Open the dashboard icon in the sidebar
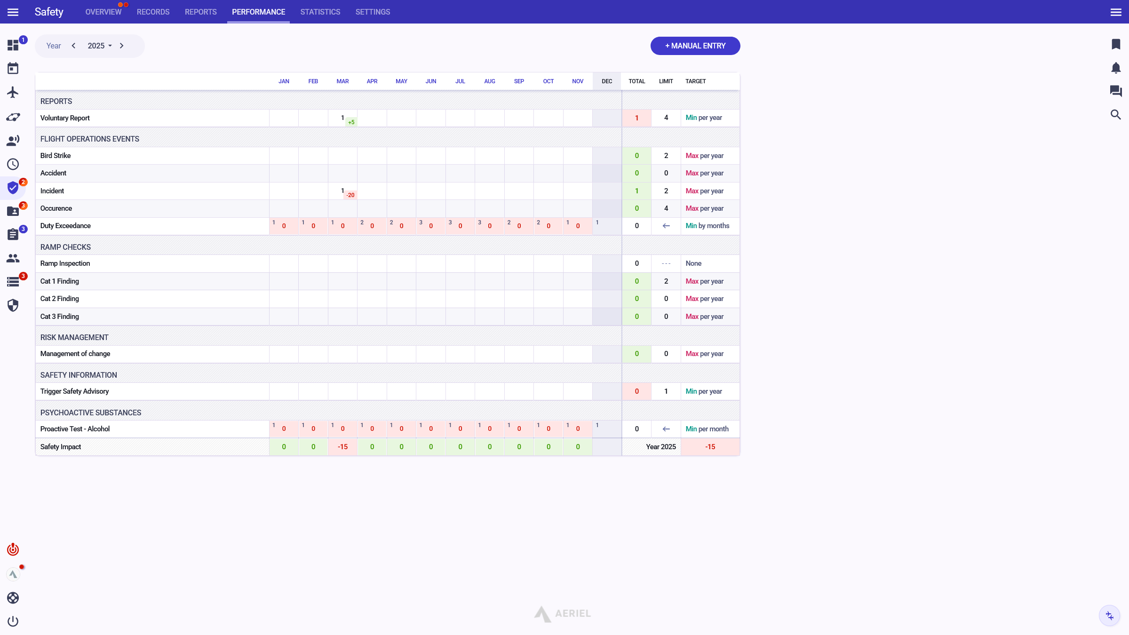This screenshot has height=635, width=1129. (x=13, y=45)
